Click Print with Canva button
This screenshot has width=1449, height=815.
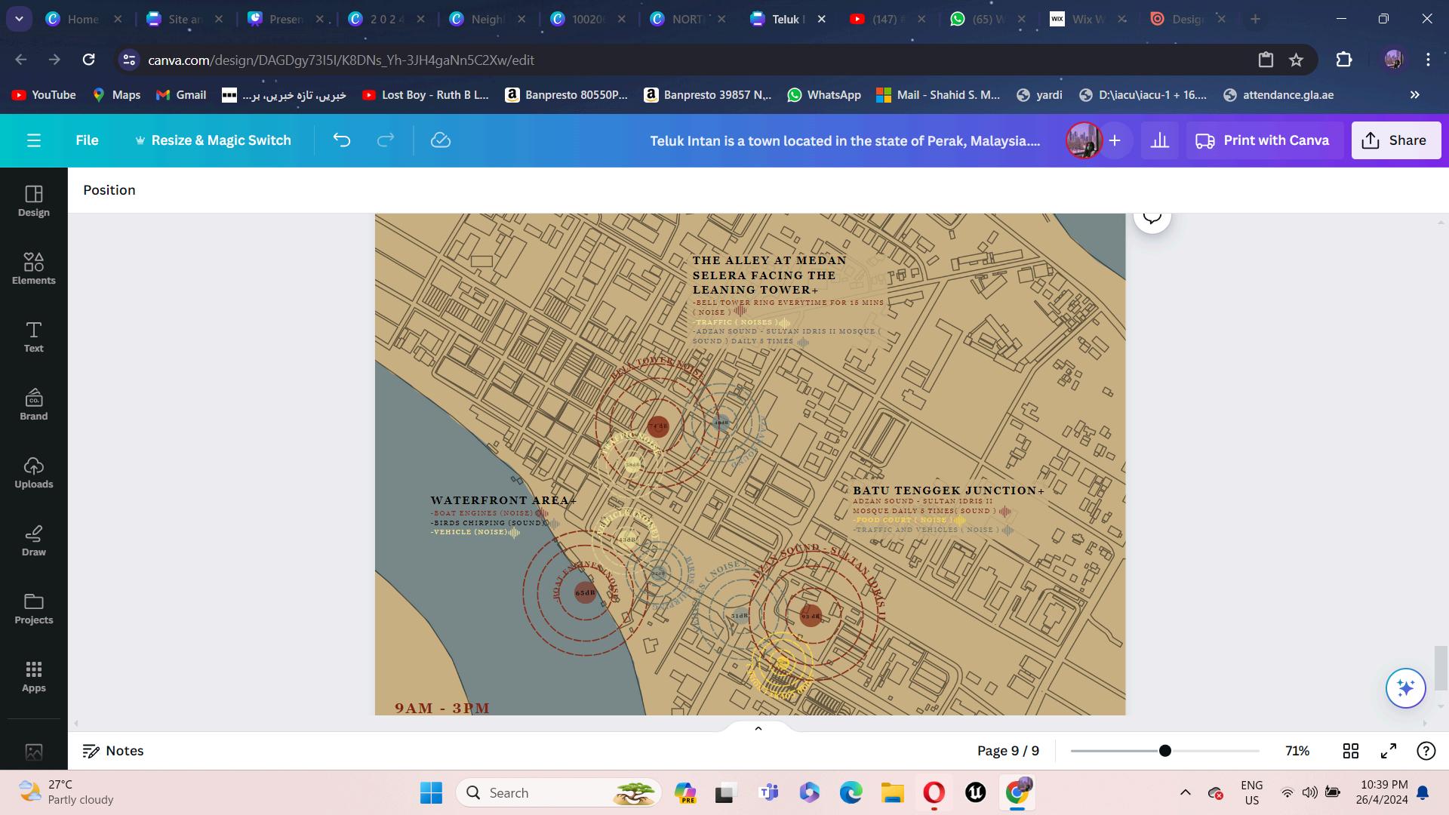click(x=1263, y=140)
